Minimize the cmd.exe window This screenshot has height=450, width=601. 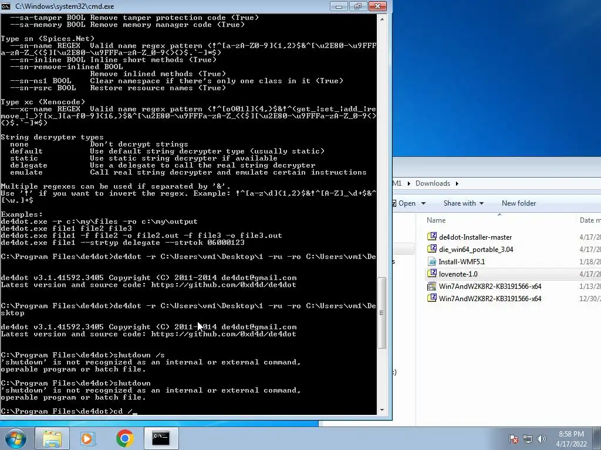coord(339,6)
